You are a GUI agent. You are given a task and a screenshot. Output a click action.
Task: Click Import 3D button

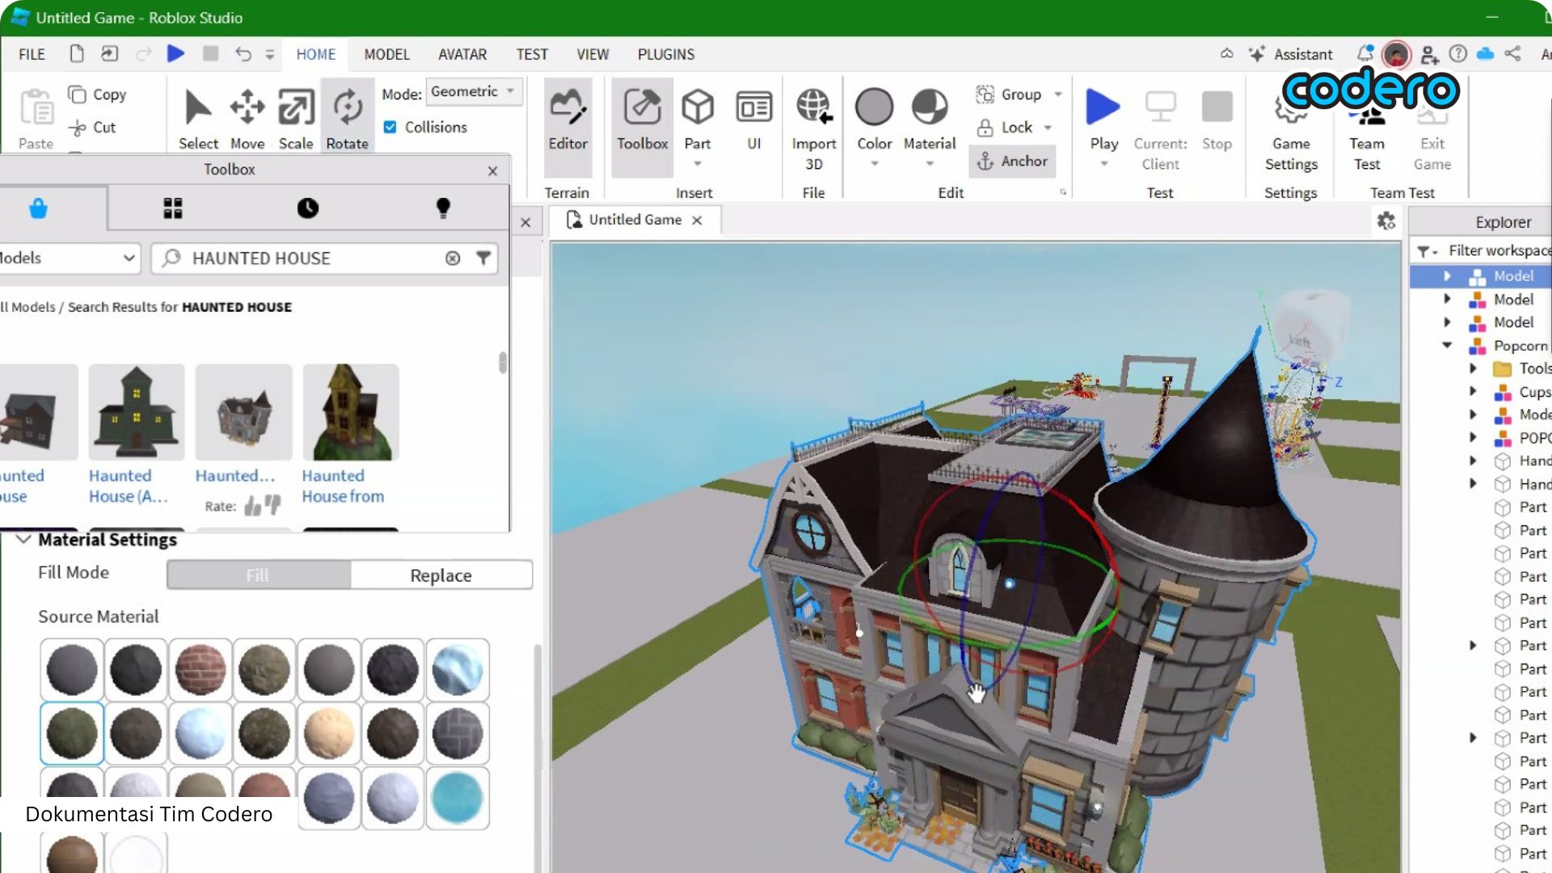click(x=813, y=129)
